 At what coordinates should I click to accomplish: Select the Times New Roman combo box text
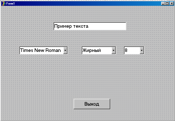tap(40, 50)
